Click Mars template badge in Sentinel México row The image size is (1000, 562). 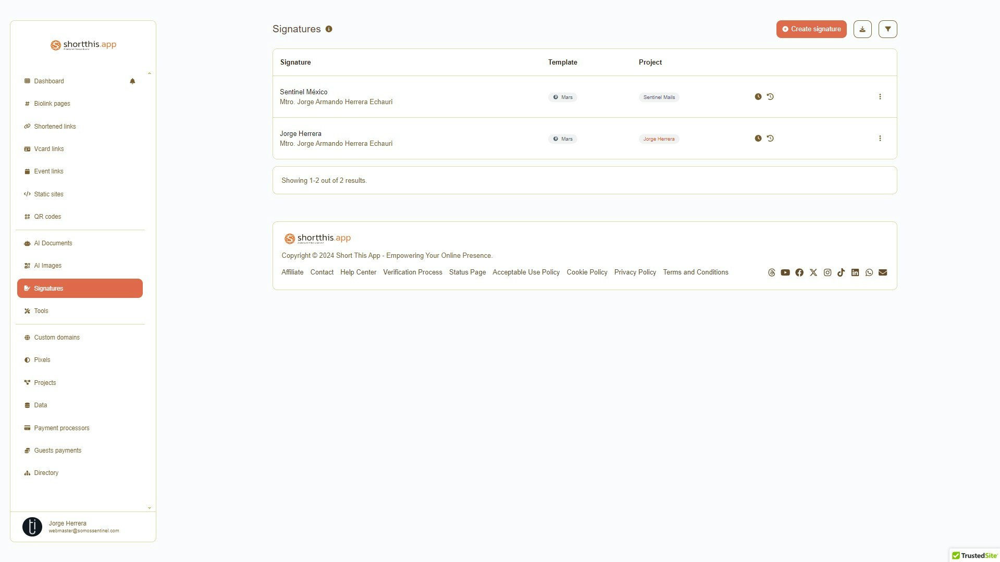[x=563, y=97]
